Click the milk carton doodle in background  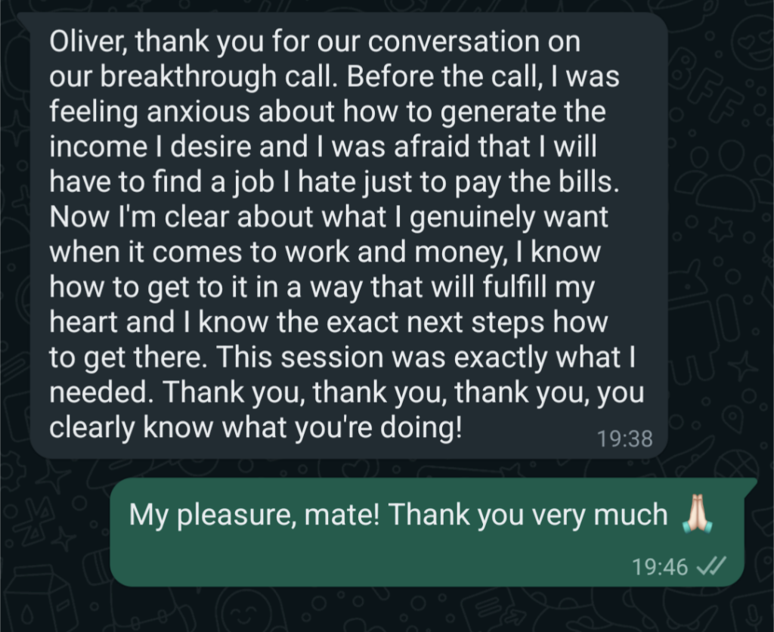[43, 597]
